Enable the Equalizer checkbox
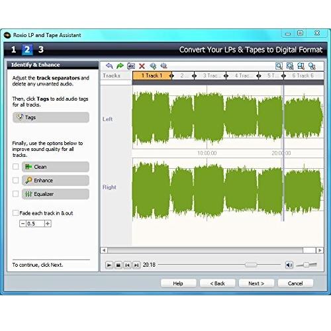 [x=15, y=194]
